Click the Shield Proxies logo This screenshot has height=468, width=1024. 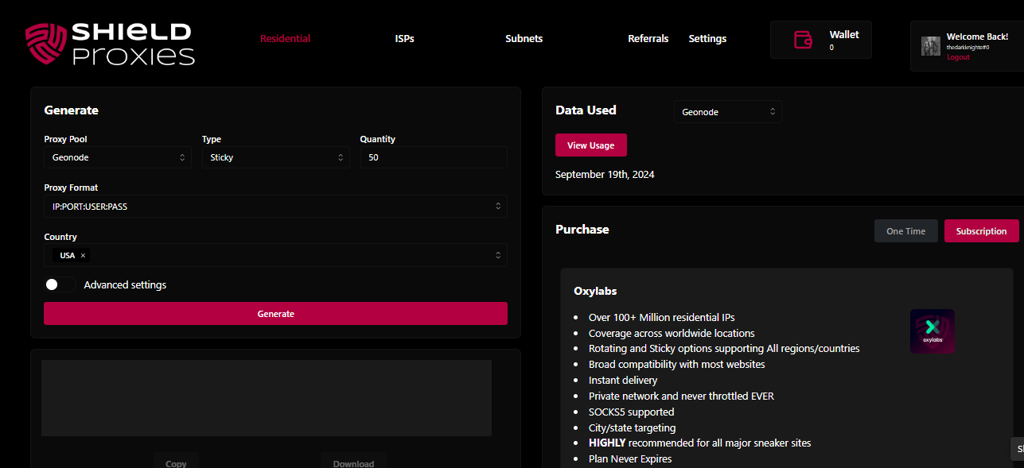110,44
